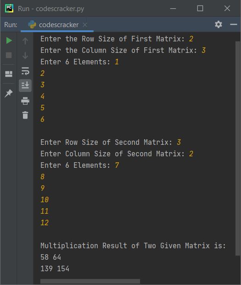This screenshot has height=285, width=241.
Task: Toggle Soft-Wrap for console output
Action: pyautogui.click(x=25, y=71)
